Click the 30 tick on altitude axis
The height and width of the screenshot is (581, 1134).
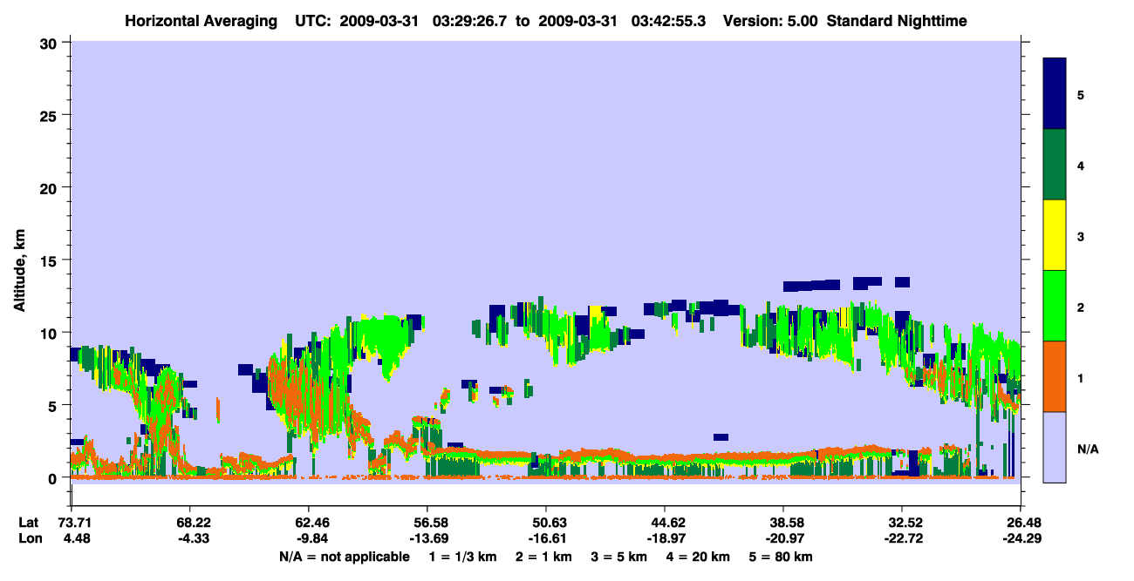coord(50,42)
